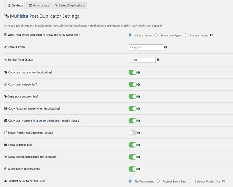Toggle the Copy post taxonomies switch

(x=132, y=97)
